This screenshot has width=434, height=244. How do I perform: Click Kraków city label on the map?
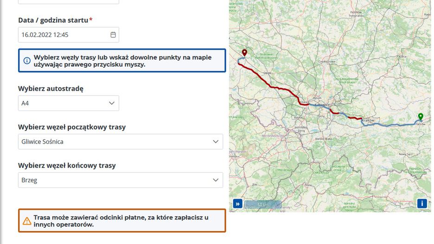tap(368, 119)
